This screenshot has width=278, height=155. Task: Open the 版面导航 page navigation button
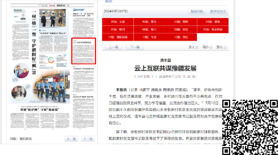[197, 11]
